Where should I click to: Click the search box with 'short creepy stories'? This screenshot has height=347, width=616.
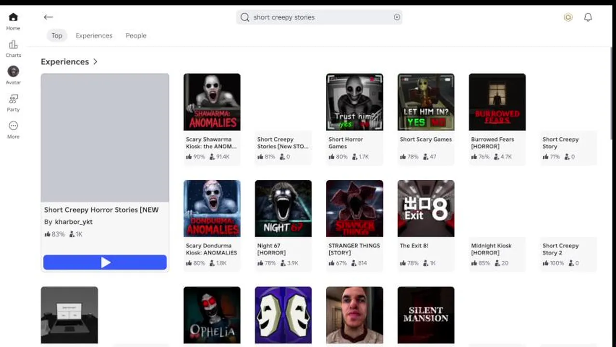click(319, 17)
